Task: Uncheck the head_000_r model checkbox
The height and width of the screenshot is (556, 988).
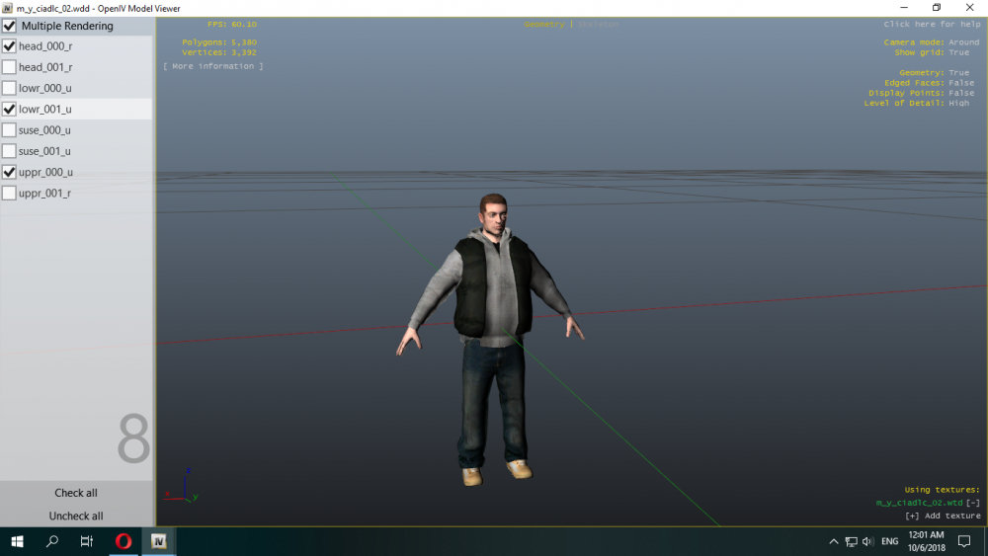Action: (10, 46)
